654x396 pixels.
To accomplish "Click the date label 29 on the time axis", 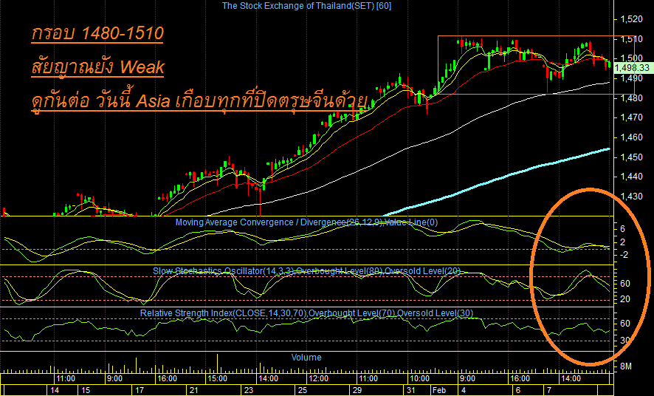I will (357, 391).
